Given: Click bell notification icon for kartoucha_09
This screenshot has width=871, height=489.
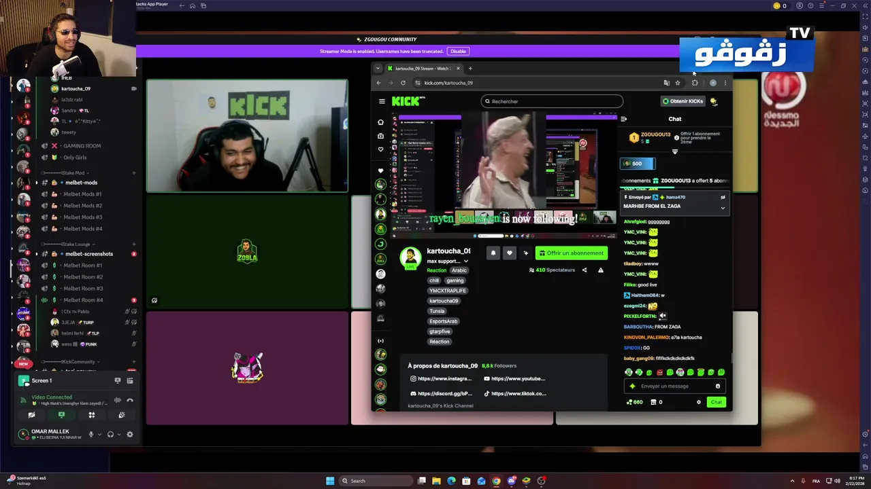Looking at the screenshot, I should click(x=493, y=253).
